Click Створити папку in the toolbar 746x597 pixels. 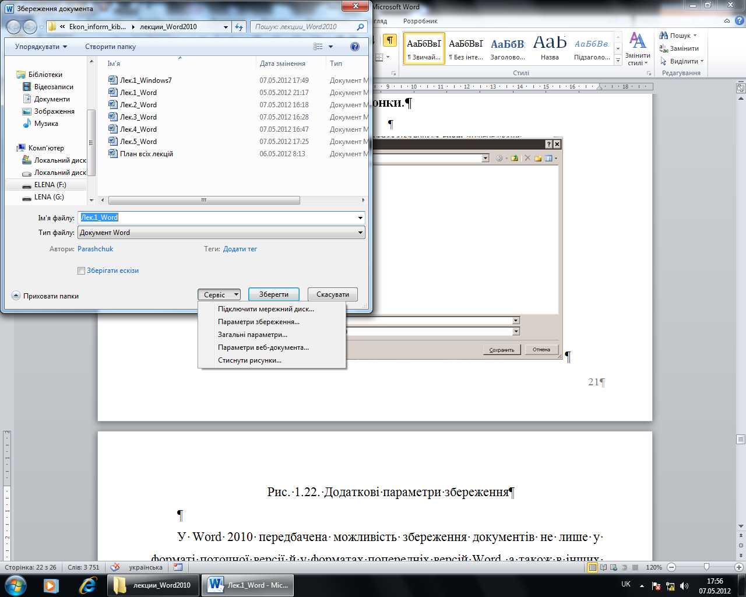coord(110,47)
